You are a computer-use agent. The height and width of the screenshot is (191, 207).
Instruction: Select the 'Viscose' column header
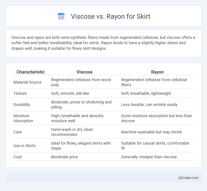(x=84, y=72)
